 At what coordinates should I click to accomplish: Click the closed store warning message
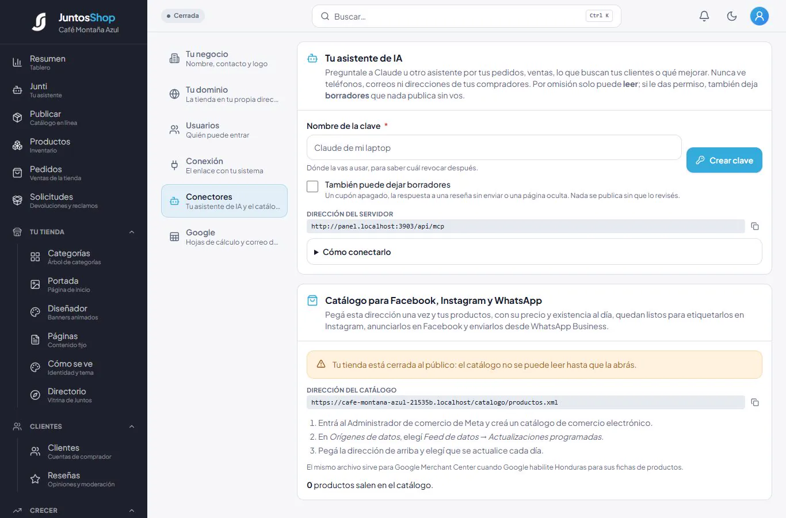(534, 365)
